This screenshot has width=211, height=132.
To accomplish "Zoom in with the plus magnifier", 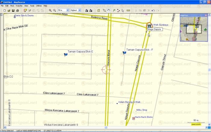I will [x=50, y=10].
